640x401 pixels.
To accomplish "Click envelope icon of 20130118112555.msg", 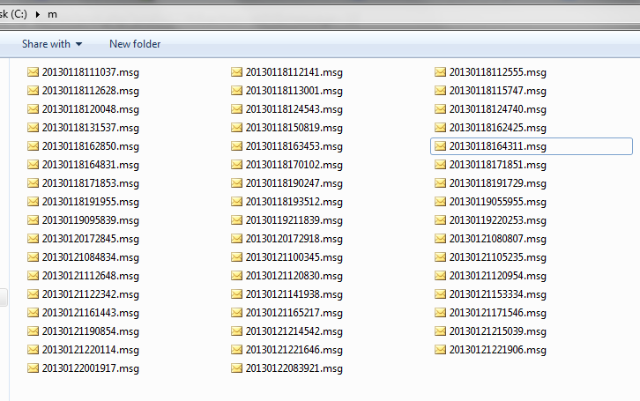I will point(441,72).
